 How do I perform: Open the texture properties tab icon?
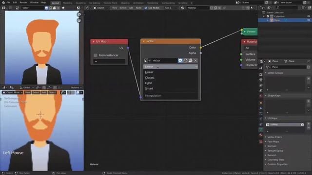pyautogui.click(x=261, y=141)
